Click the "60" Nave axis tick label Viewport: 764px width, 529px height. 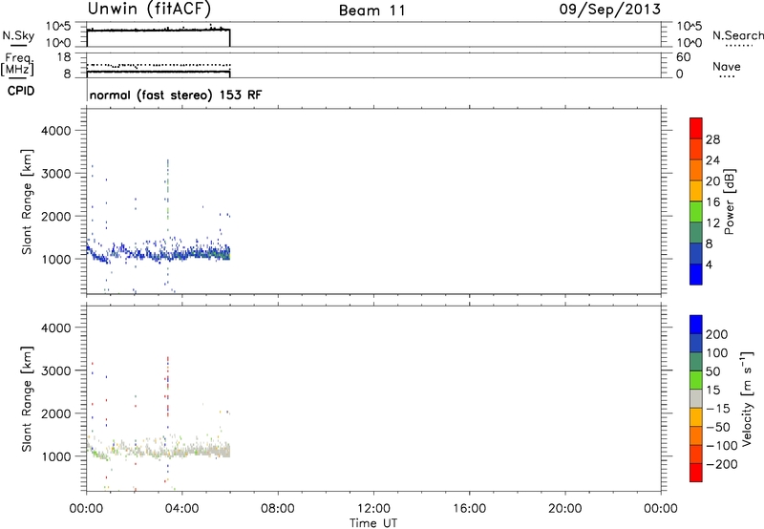[684, 57]
